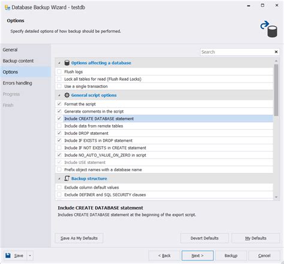Uncheck Include DROP statement
The height and width of the screenshot is (264, 284).
[x=59, y=133]
